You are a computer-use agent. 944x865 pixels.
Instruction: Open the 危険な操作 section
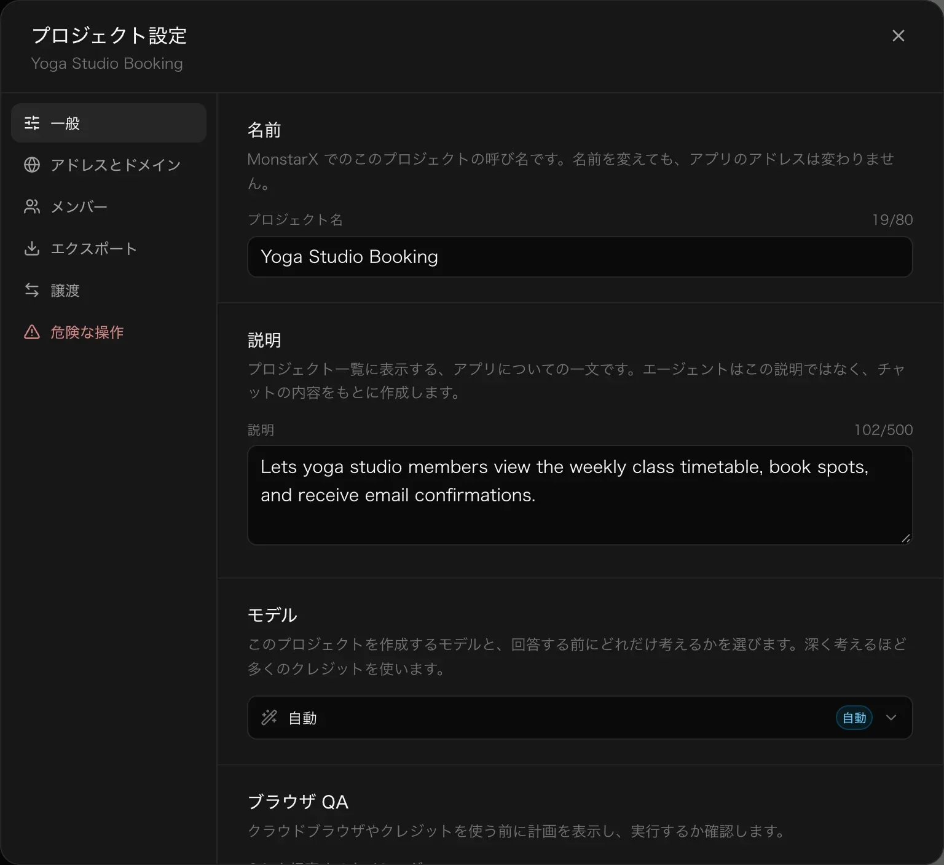(x=109, y=332)
